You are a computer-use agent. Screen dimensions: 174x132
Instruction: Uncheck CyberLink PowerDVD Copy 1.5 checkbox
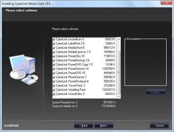tap(54, 65)
